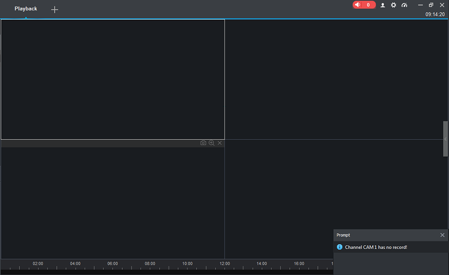Restore down the application window
This screenshot has width=449, height=275.
point(431,5)
